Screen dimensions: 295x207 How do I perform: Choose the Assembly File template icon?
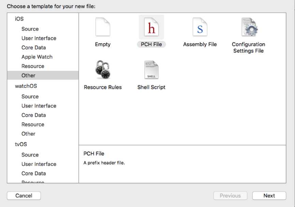pos(200,27)
